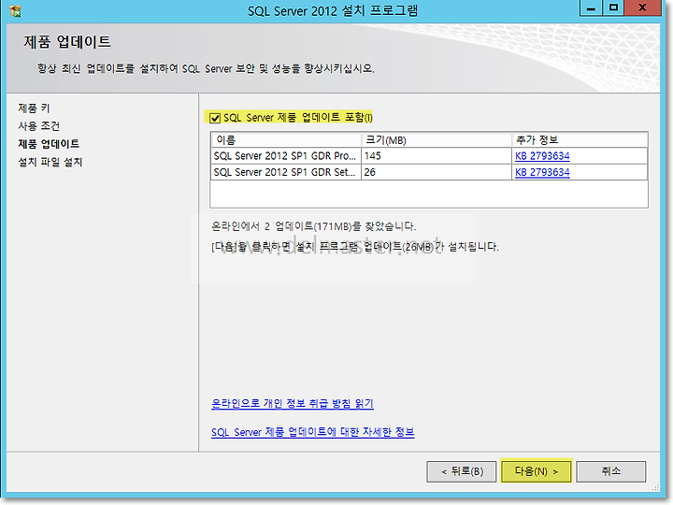Open KB 2793634 link for GDR Pro... row
This screenshot has height=505, width=673.
pos(542,156)
